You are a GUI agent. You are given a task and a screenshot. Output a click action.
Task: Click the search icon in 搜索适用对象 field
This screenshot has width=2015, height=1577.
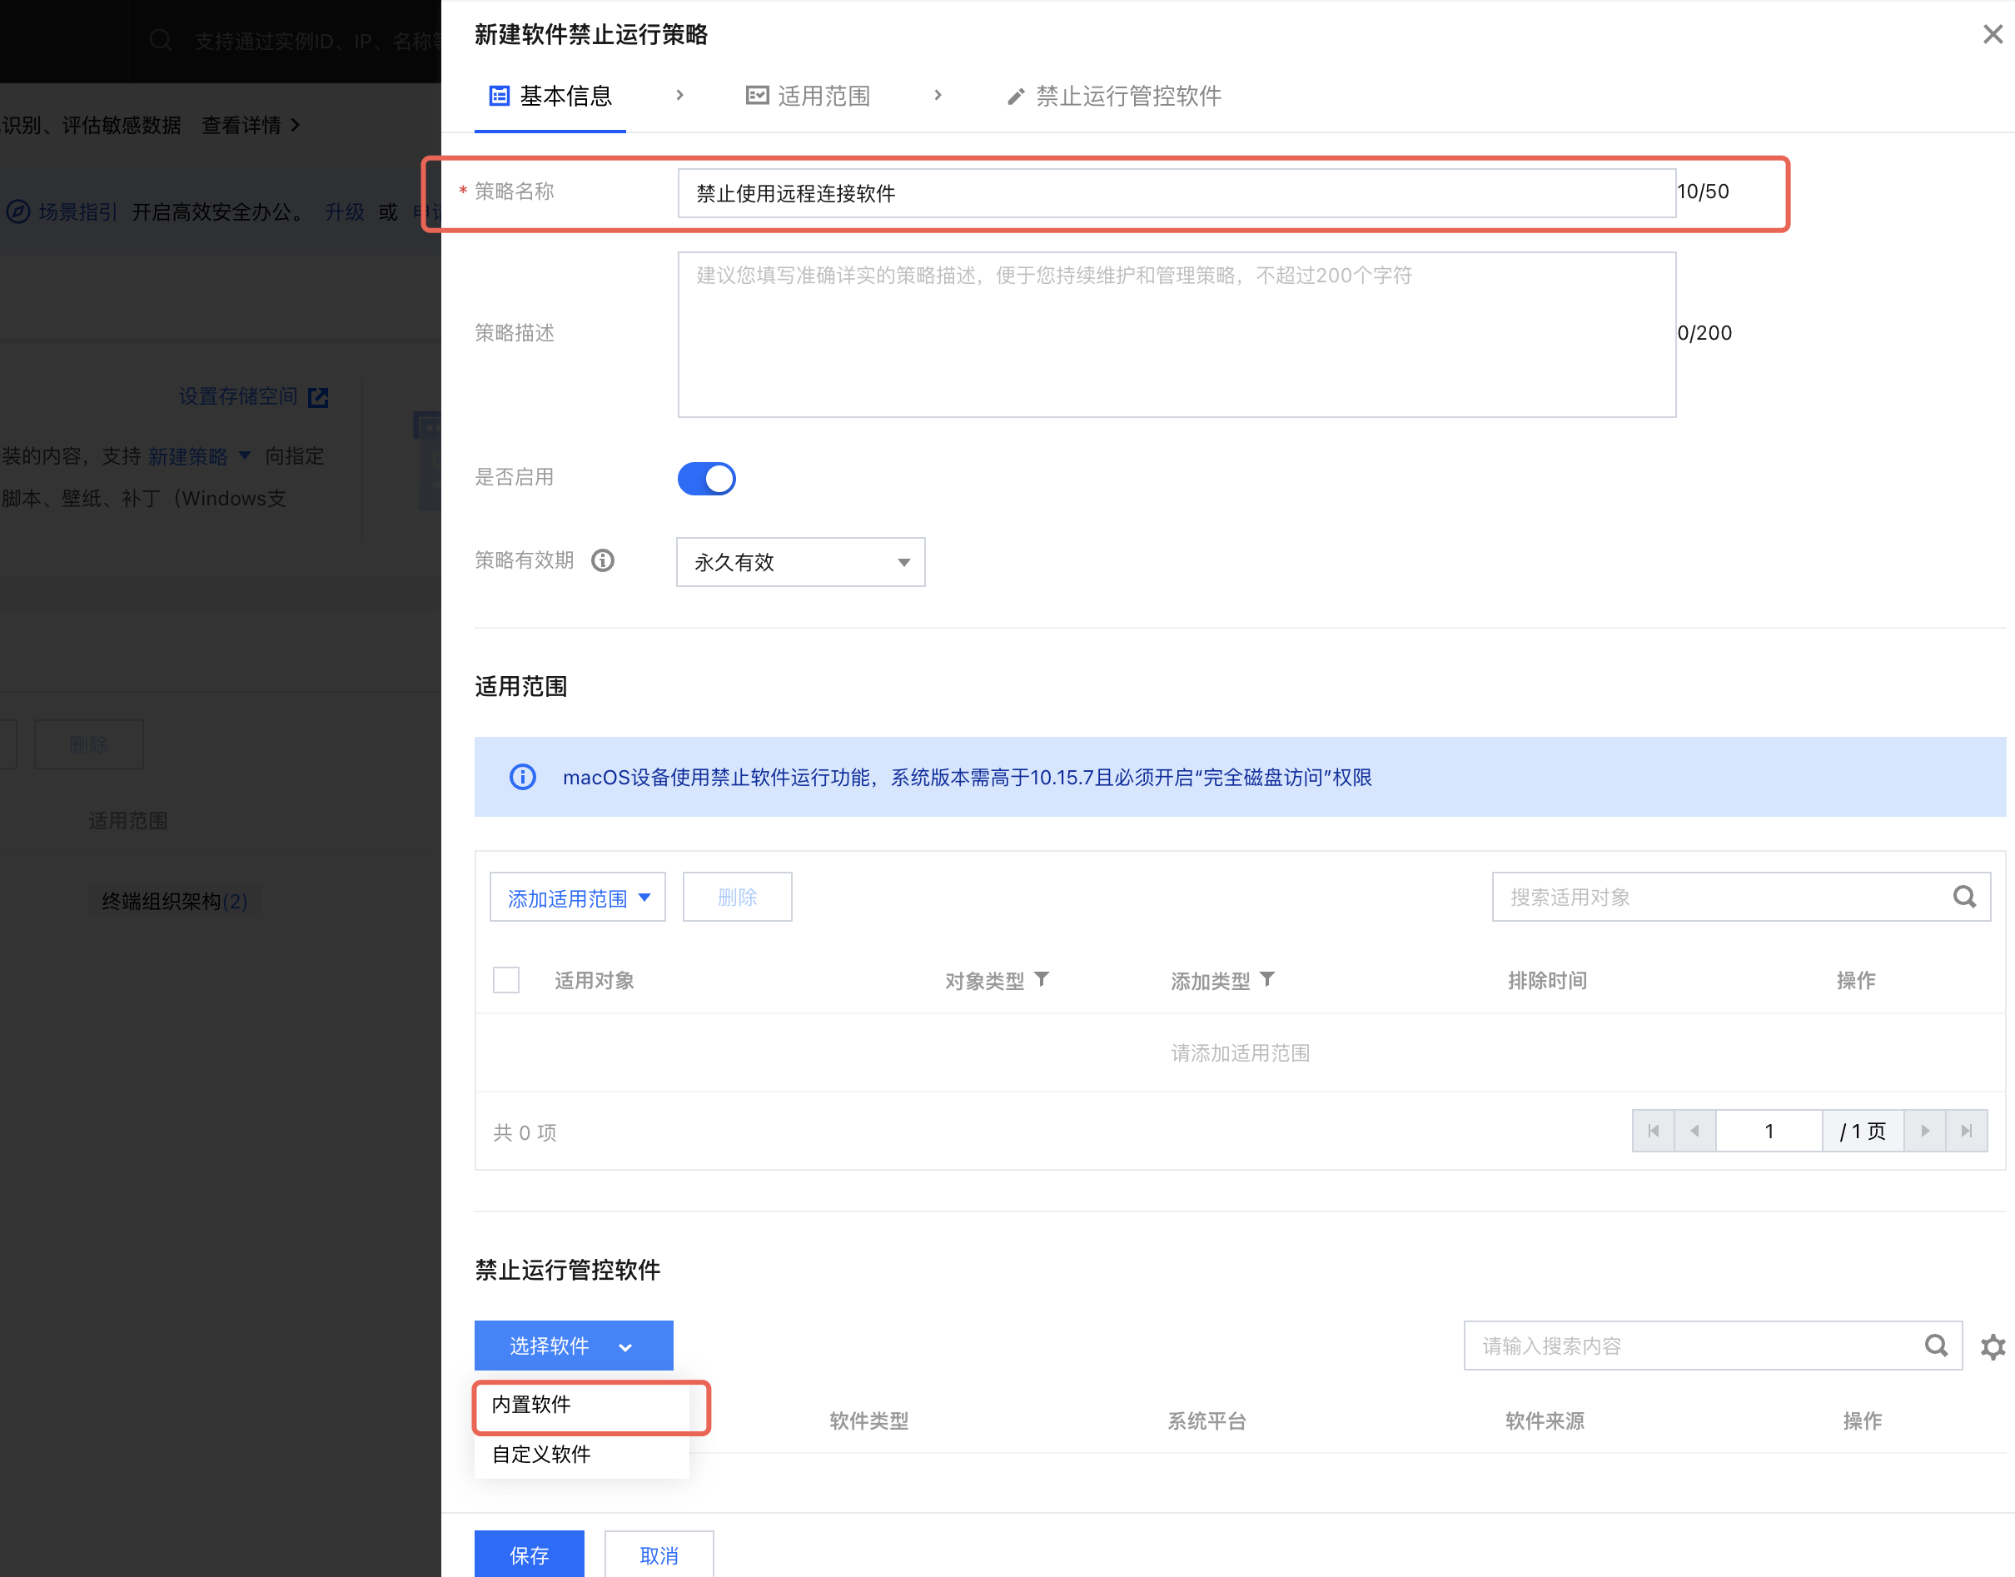1964,897
